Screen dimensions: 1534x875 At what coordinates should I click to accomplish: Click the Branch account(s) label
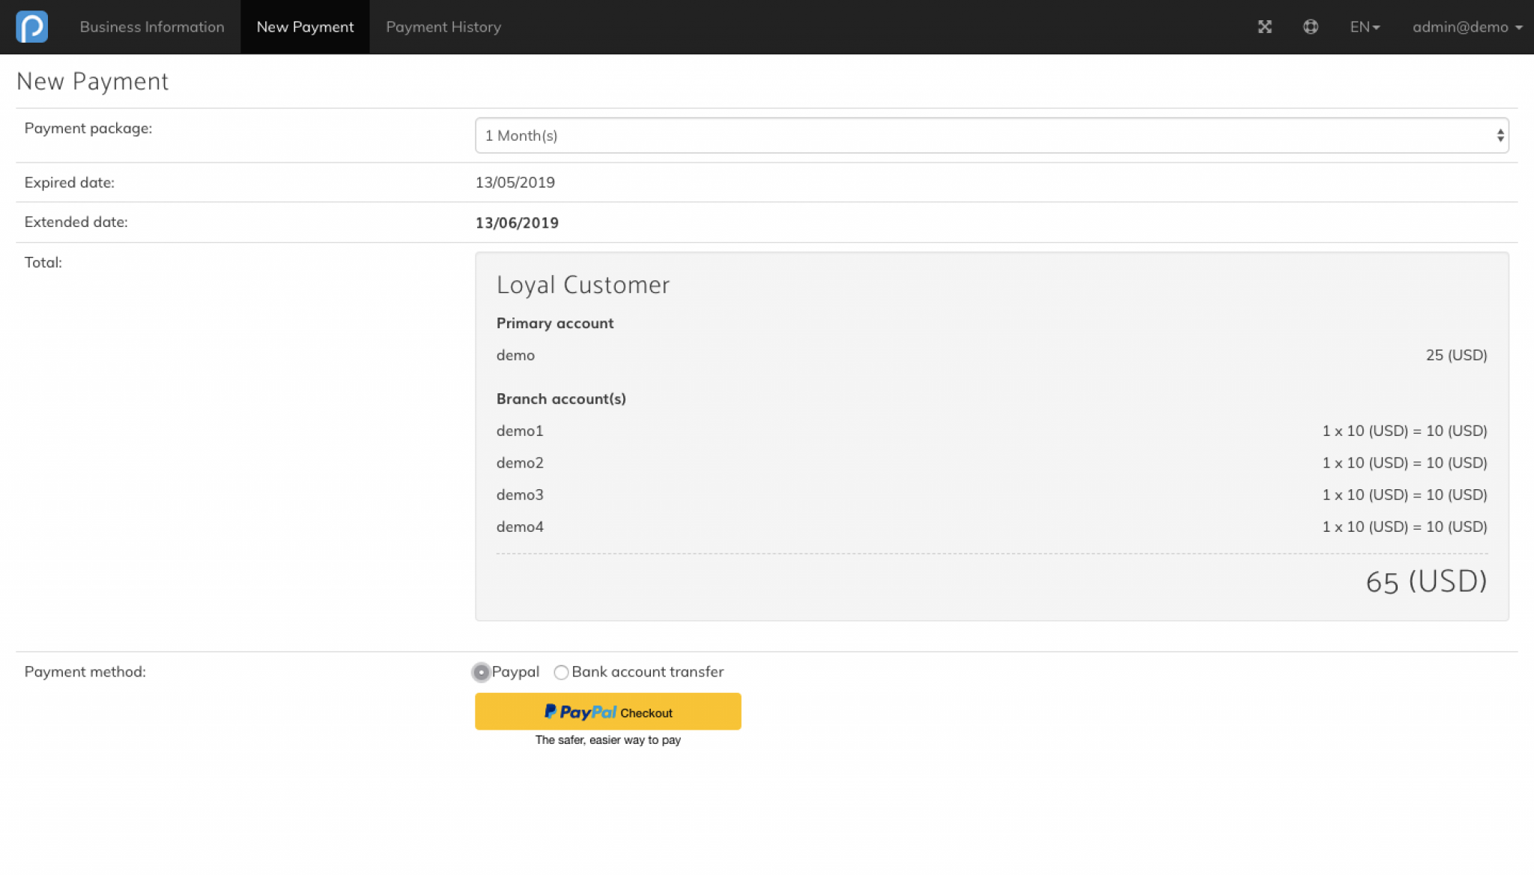click(x=561, y=399)
